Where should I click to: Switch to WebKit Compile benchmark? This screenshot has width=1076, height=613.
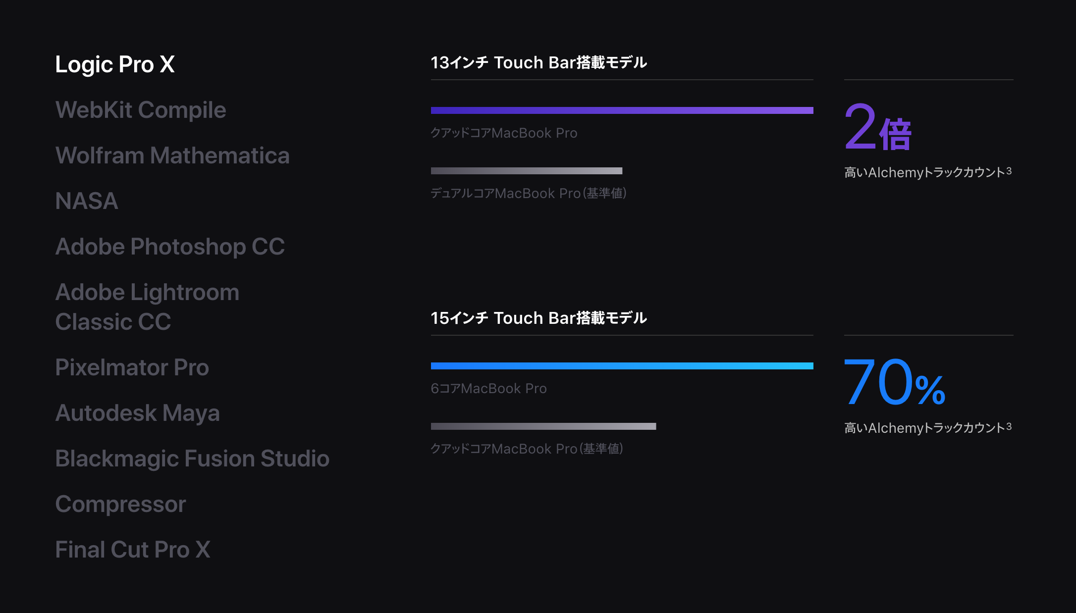141,110
